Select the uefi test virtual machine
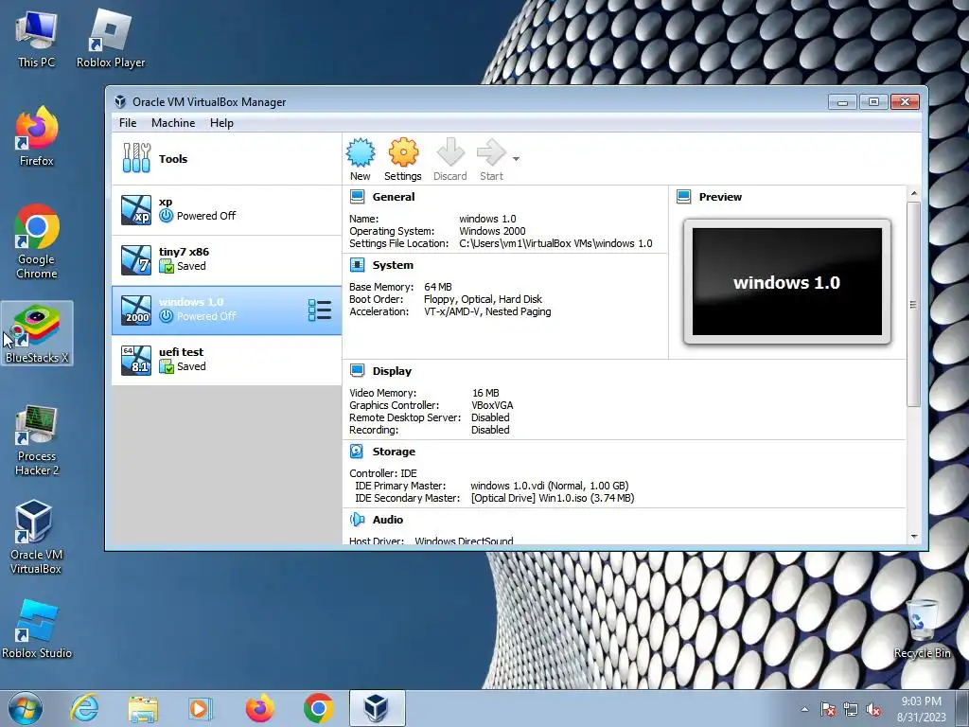Image resolution: width=969 pixels, height=727 pixels. [226, 360]
